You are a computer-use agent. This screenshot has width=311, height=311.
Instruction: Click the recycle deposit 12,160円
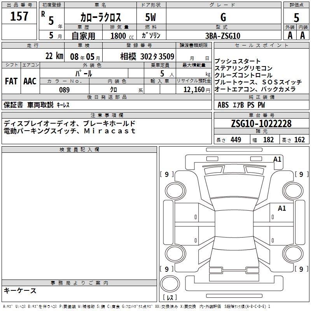click(197, 90)
